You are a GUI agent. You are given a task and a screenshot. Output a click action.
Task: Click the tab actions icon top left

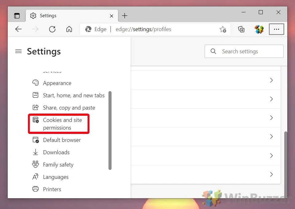[17, 16]
